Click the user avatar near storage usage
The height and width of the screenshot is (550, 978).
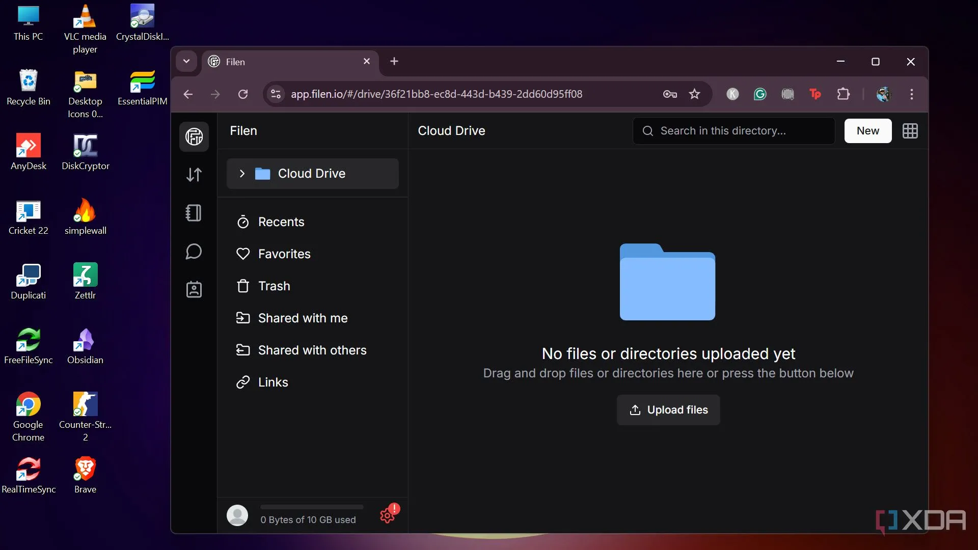(237, 515)
